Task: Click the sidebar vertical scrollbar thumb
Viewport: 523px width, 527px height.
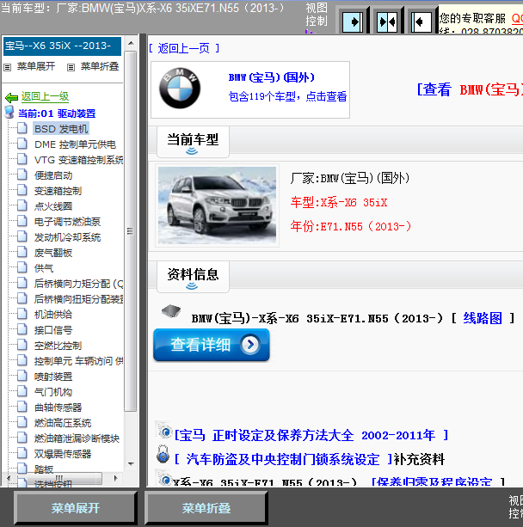Action: [130, 231]
